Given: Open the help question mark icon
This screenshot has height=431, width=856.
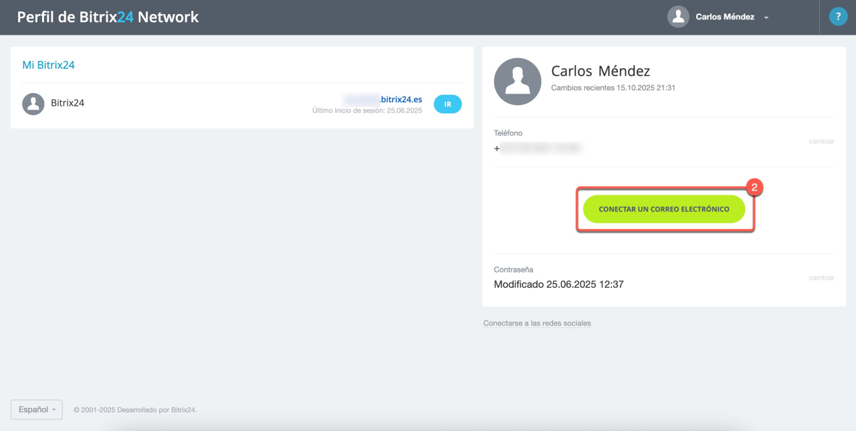Looking at the screenshot, I should tap(838, 17).
